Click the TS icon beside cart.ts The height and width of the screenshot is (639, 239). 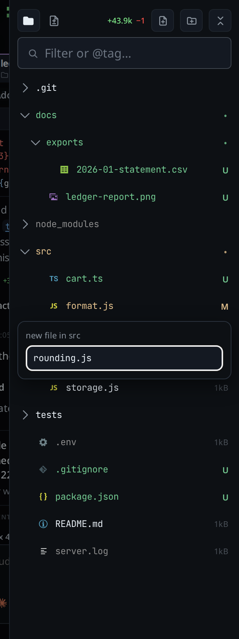54,279
